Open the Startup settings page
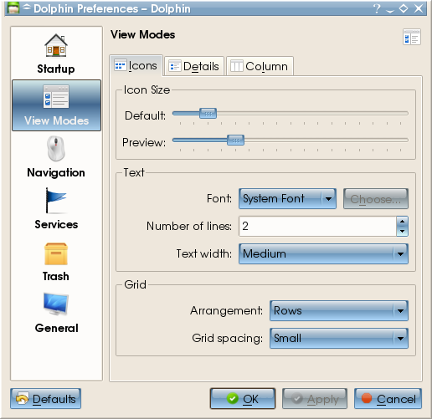The image size is (432, 419). 56,54
